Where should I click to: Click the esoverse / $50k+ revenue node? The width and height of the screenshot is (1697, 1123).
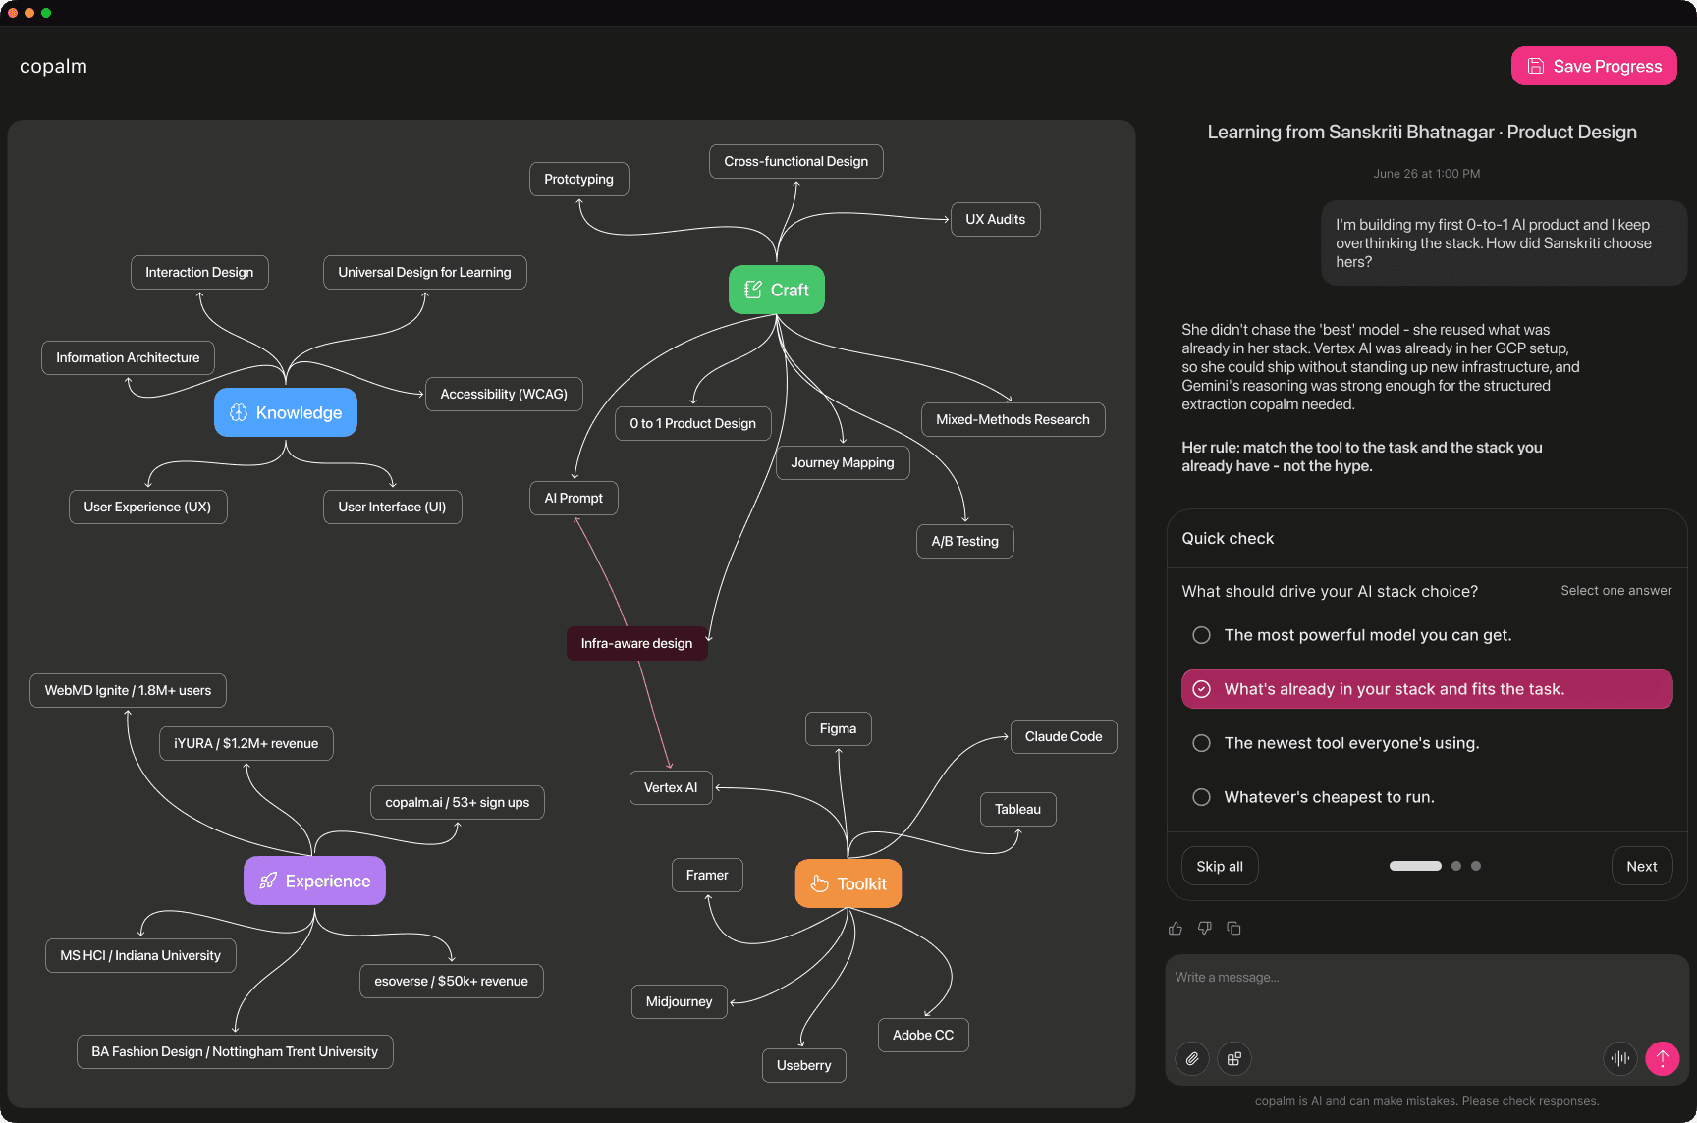pos(451,981)
